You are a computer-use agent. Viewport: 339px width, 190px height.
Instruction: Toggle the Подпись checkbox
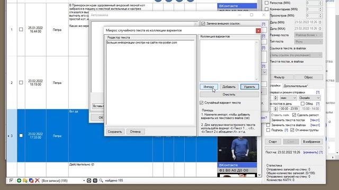coord(269,130)
